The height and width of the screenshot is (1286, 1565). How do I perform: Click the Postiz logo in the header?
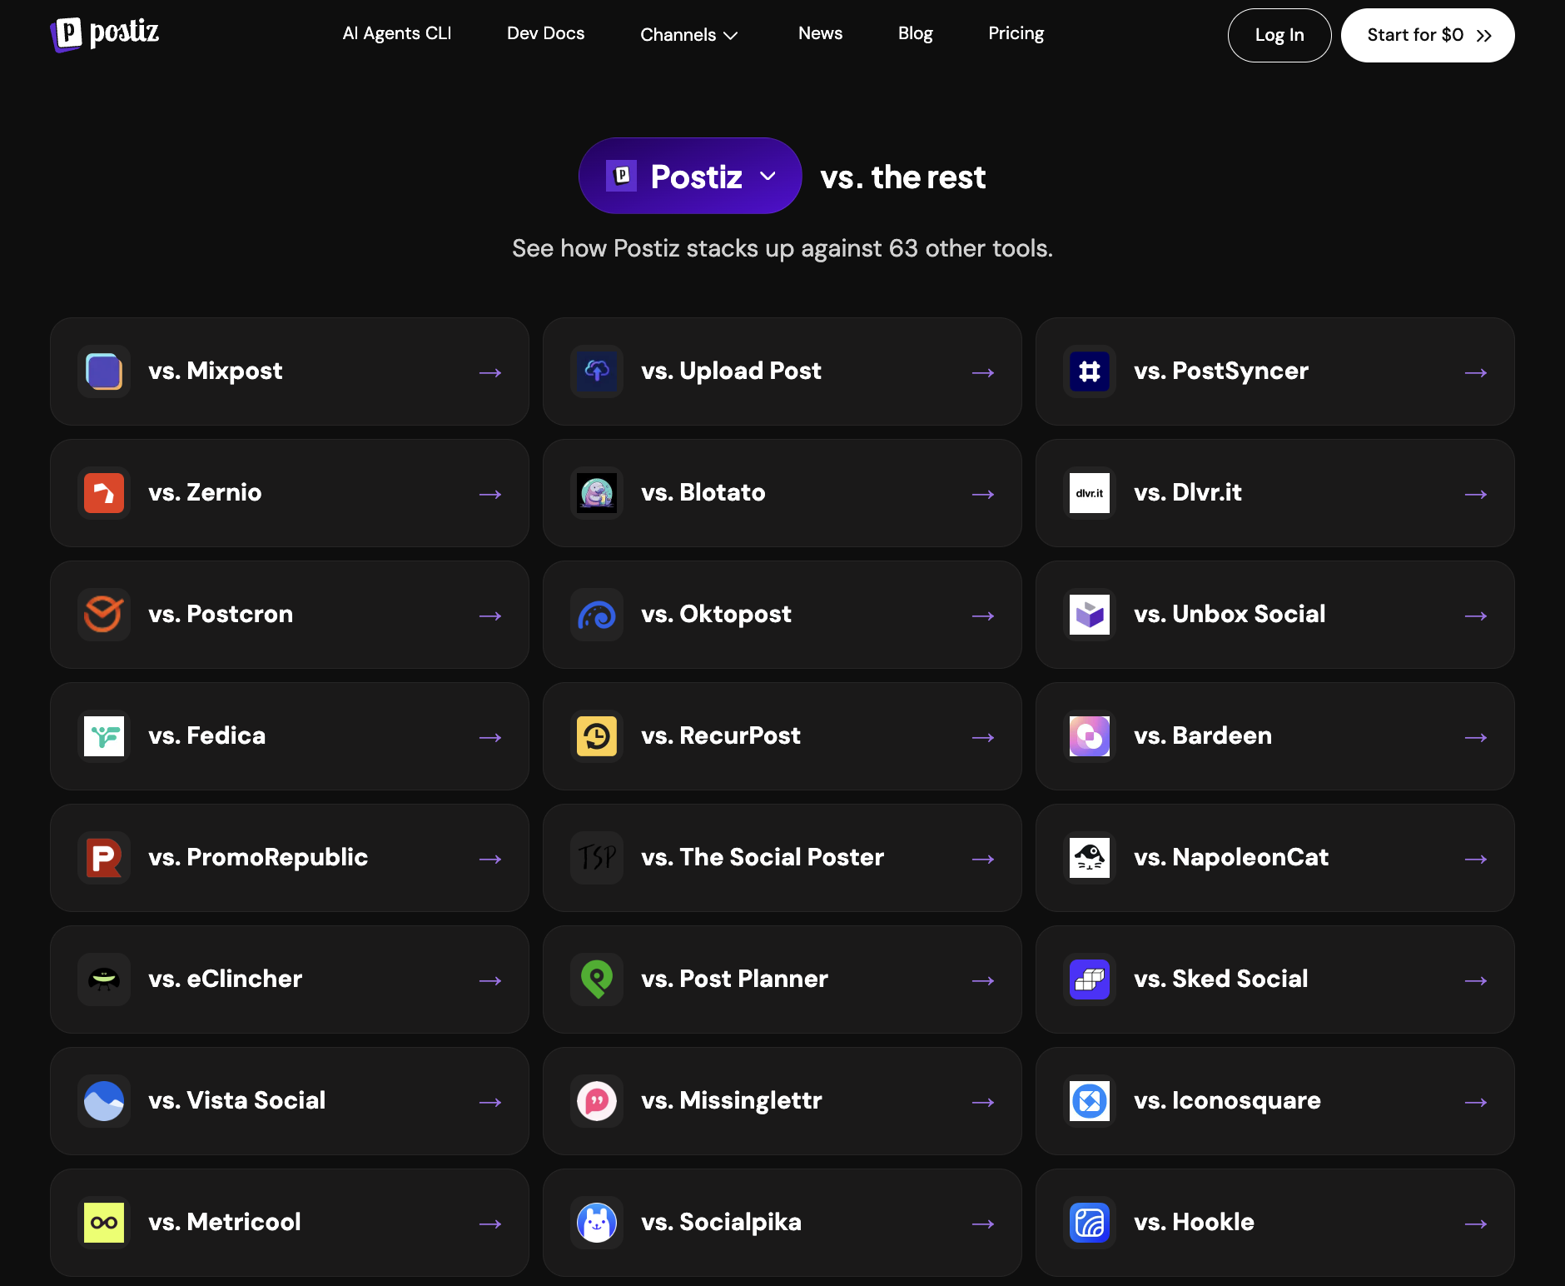[x=104, y=34]
